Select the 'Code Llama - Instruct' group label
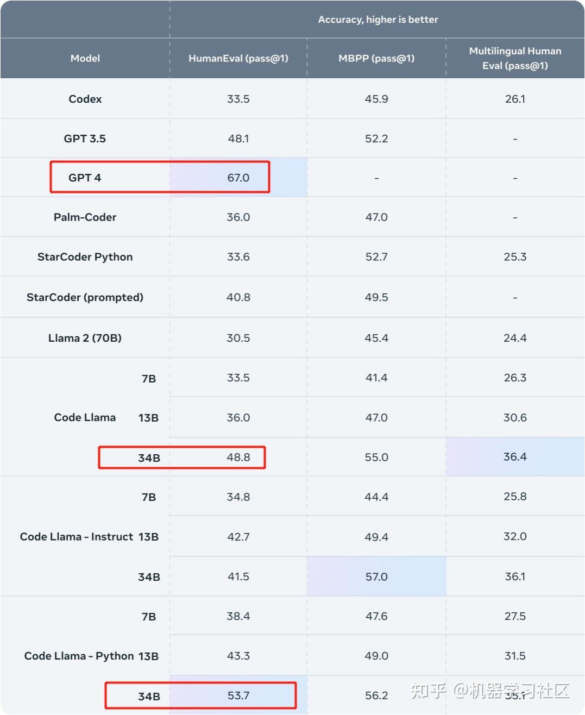Image resolution: width=585 pixels, height=715 pixels. (x=77, y=537)
